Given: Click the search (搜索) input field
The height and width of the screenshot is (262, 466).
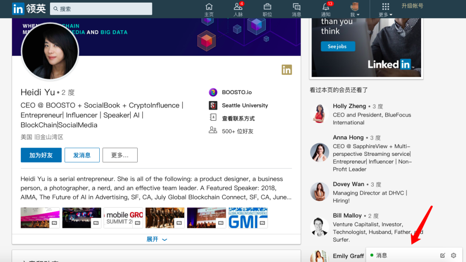Looking at the screenshot, I should click(x=101, y=9).
